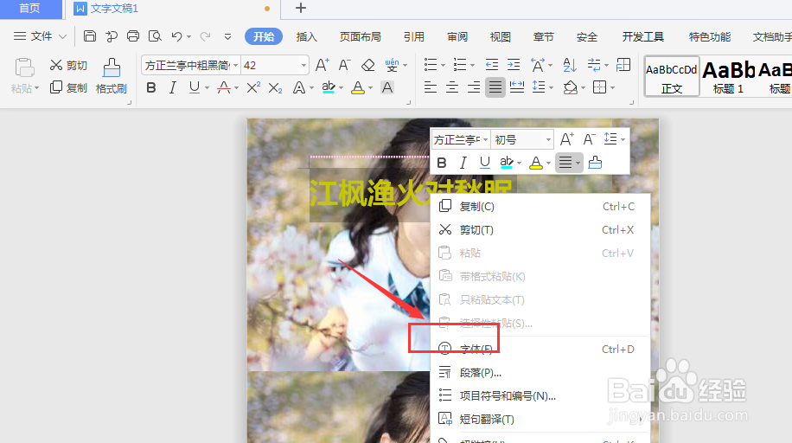Toggle Bold in the ribbon

150,87
